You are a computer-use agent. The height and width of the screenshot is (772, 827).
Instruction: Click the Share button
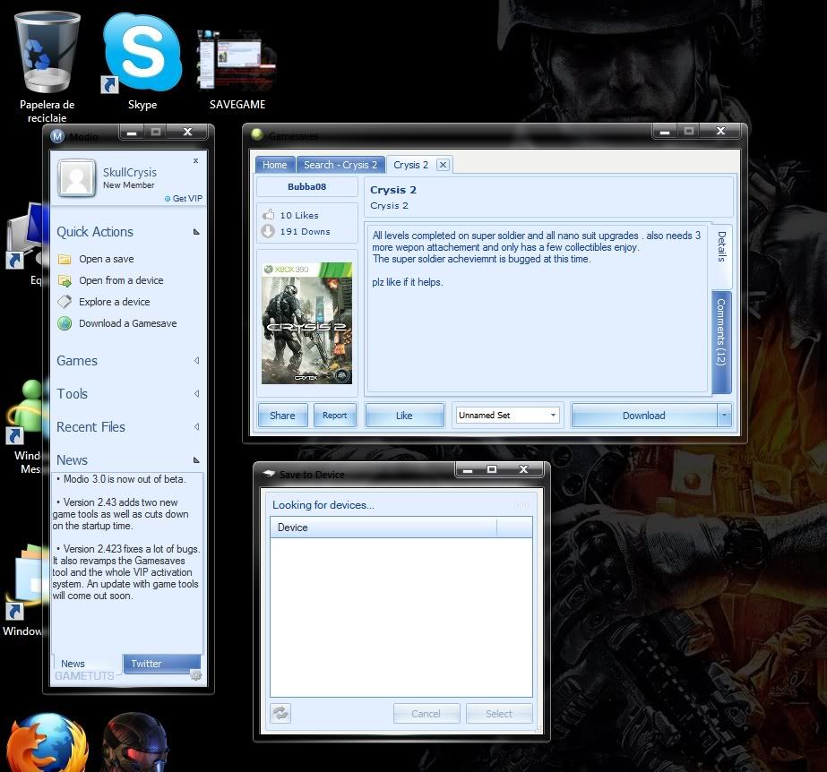(x=282, y=416)
